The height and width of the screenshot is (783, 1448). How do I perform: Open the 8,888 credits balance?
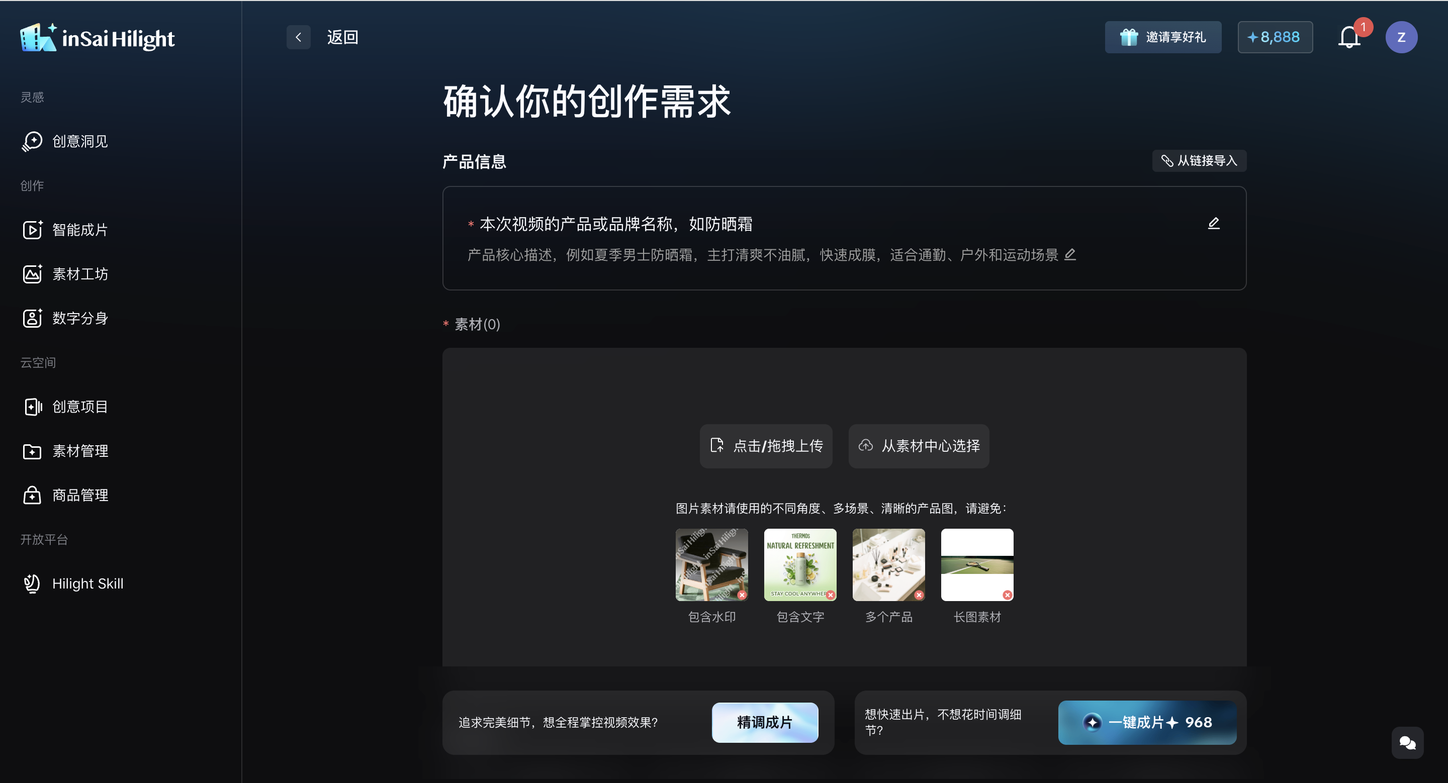click(x=1275, y=37)
